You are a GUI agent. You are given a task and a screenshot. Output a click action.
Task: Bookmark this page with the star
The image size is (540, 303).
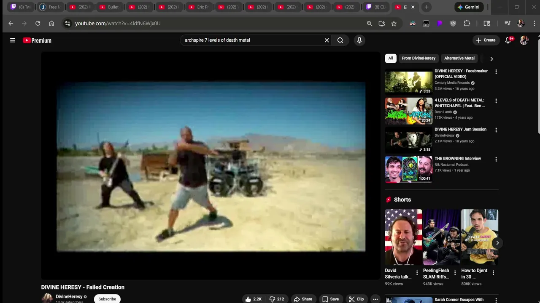point(394,24)
